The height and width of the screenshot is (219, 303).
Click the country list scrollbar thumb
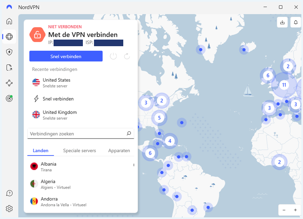coord(134,165)
